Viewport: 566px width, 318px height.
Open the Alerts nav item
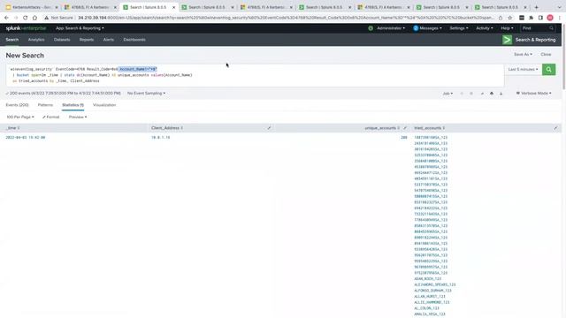pyautogui.click(x=108, y=40)
